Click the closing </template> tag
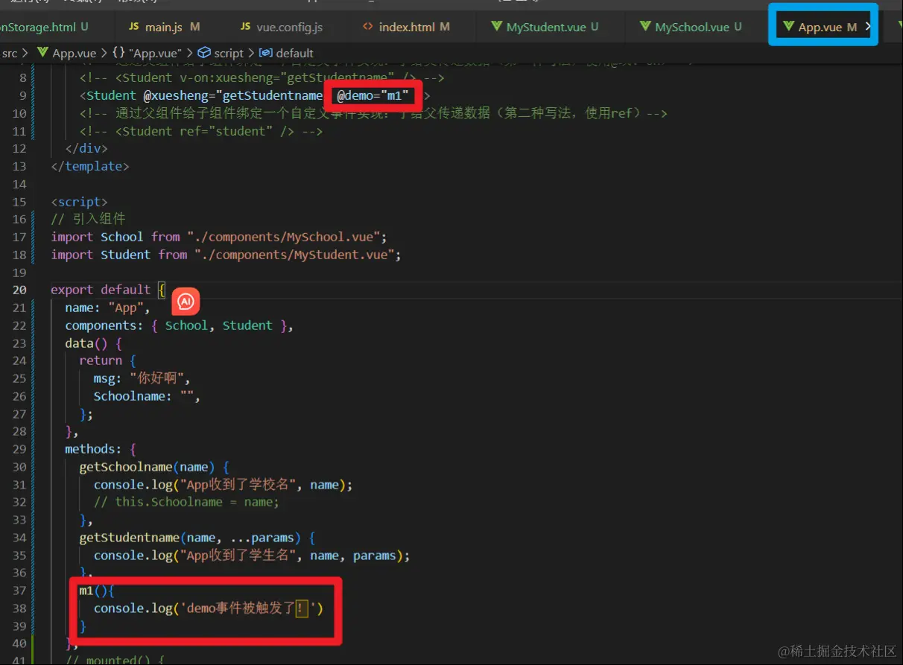The image size is (903, 665). pyautogui.click(x=90, y=166)
